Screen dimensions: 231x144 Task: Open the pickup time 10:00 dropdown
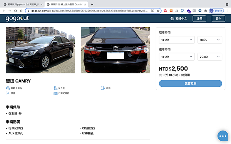pos(210,40)
